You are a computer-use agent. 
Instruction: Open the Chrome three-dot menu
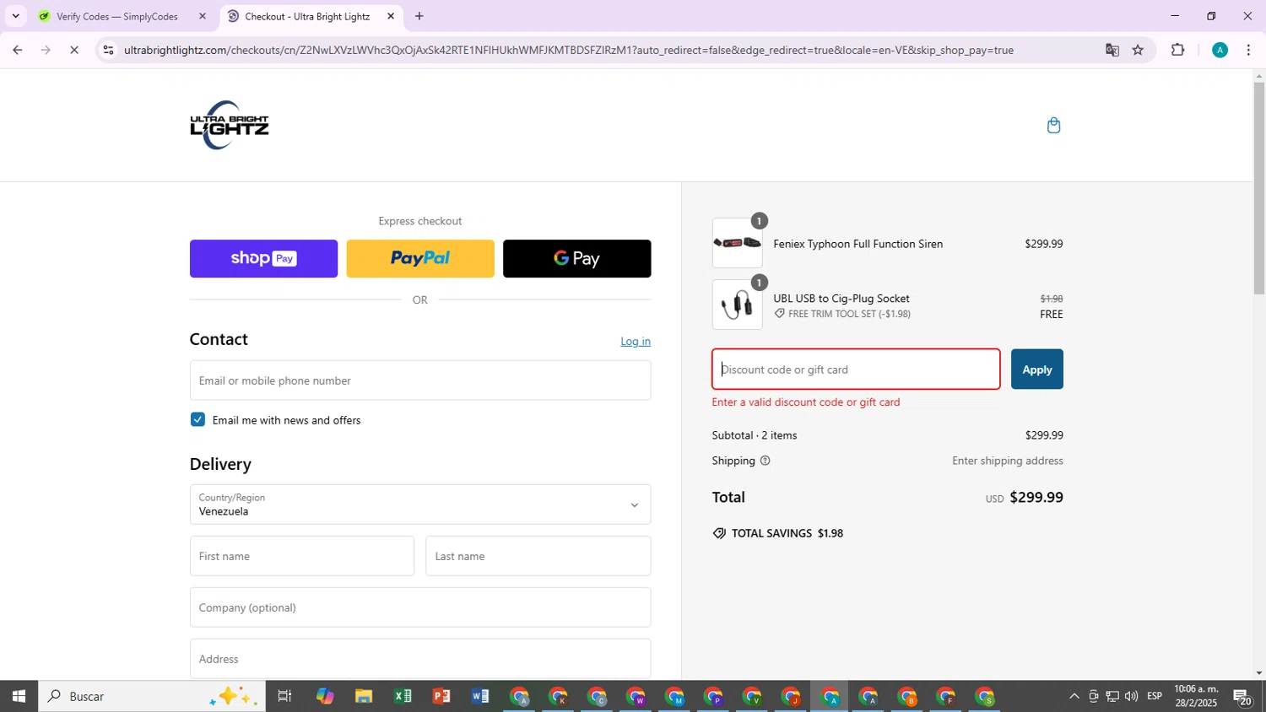coord(1248,51)
